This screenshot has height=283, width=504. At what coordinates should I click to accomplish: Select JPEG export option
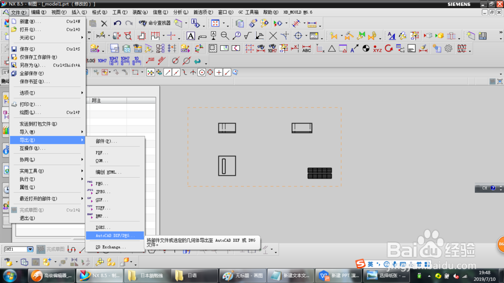point(115,192)
